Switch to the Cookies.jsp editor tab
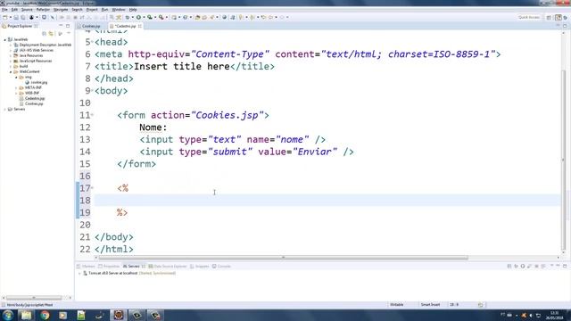Viewport: 571px width, 321px height. pos(91,26)
